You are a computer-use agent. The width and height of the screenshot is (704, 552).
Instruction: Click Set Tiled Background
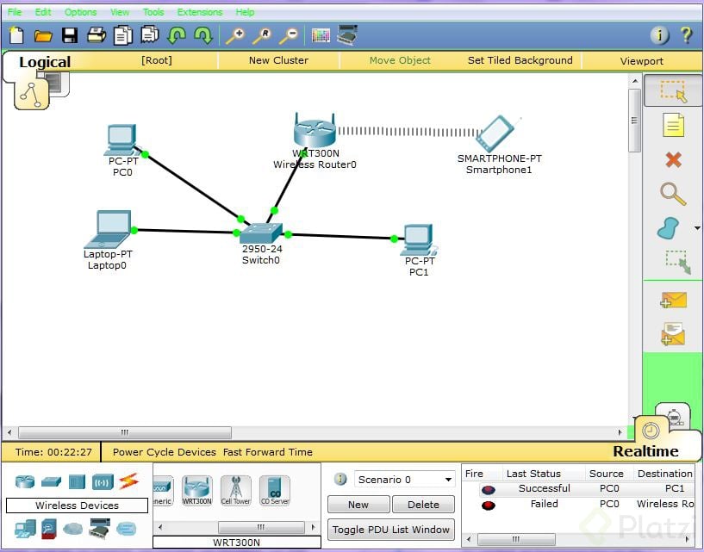point(520,60)
